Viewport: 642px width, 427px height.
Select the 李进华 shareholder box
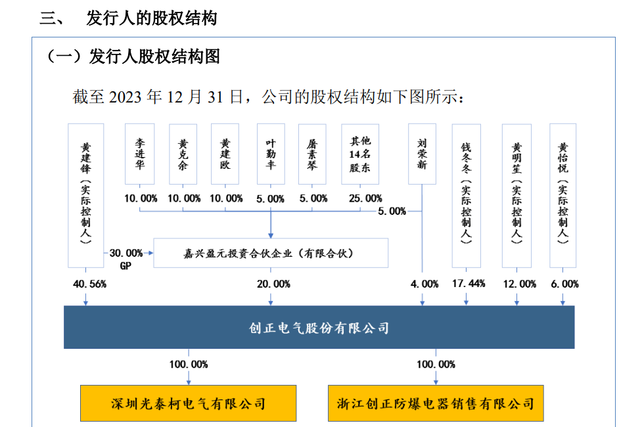pos(139,154)
